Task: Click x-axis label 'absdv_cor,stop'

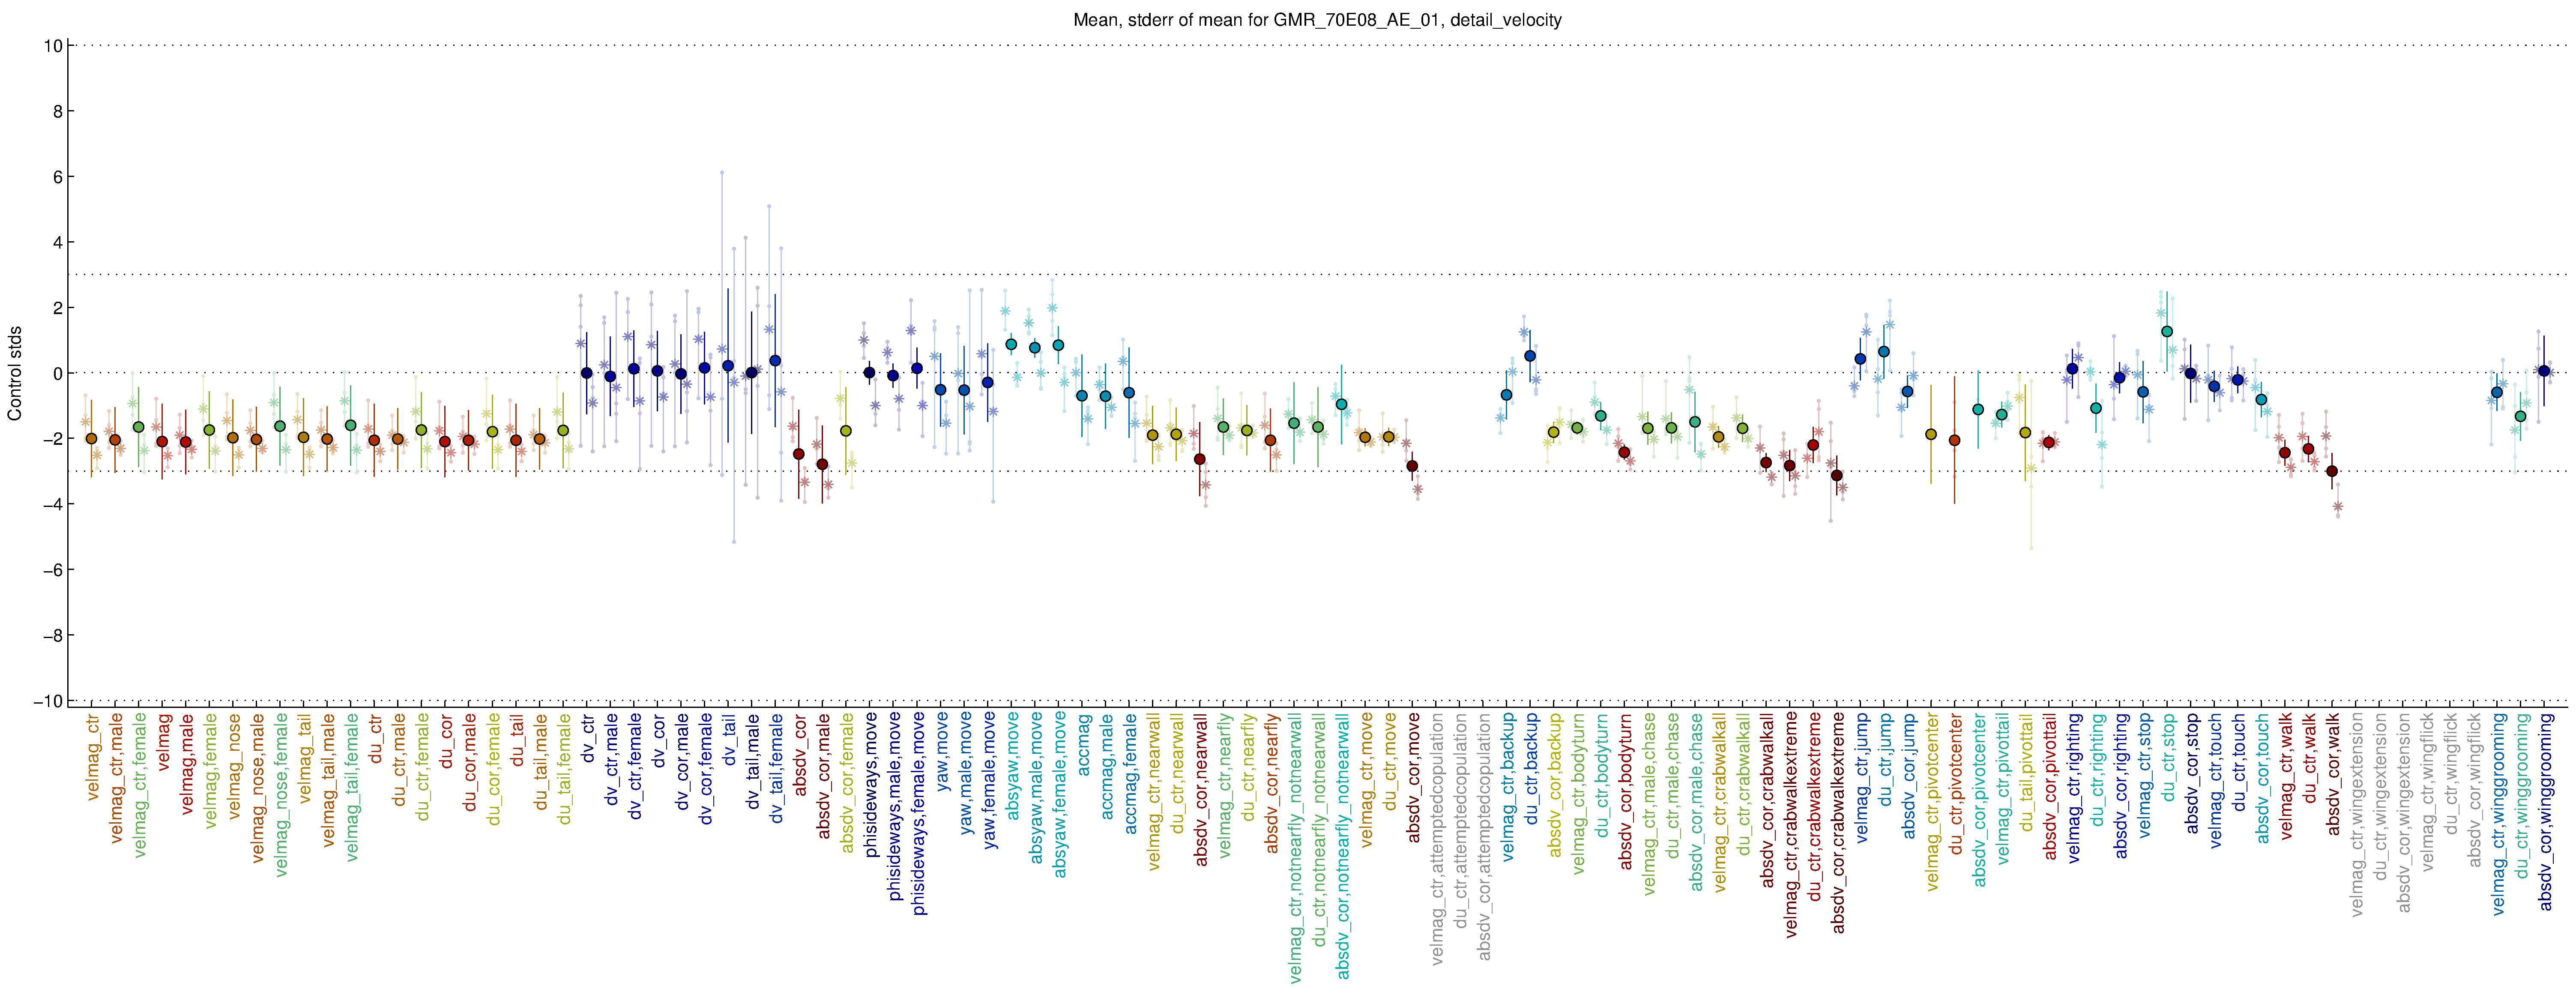Action: coord(2190,776)
